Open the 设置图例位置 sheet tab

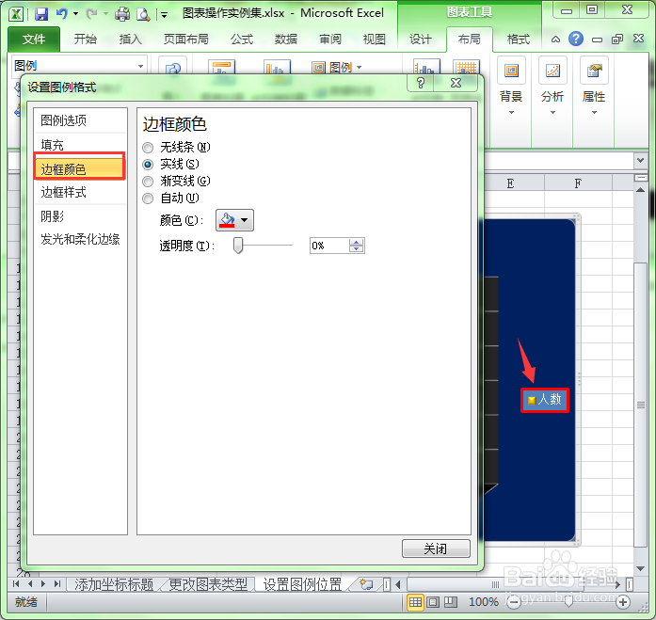tap(302, 584)
